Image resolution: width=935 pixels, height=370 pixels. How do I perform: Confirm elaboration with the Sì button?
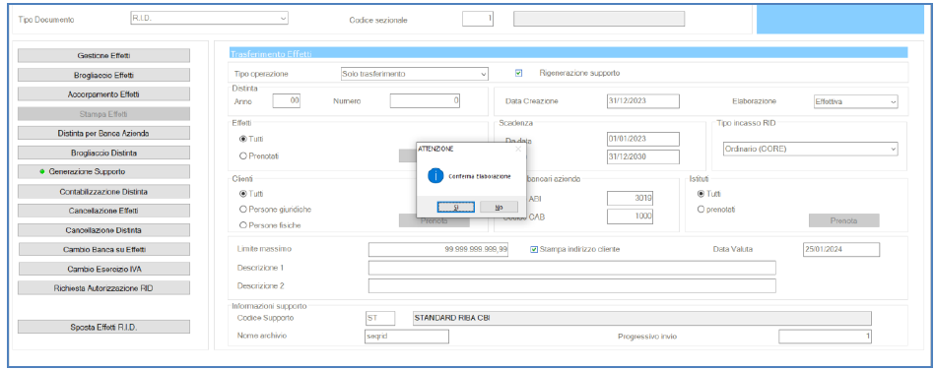click(455, 207)
